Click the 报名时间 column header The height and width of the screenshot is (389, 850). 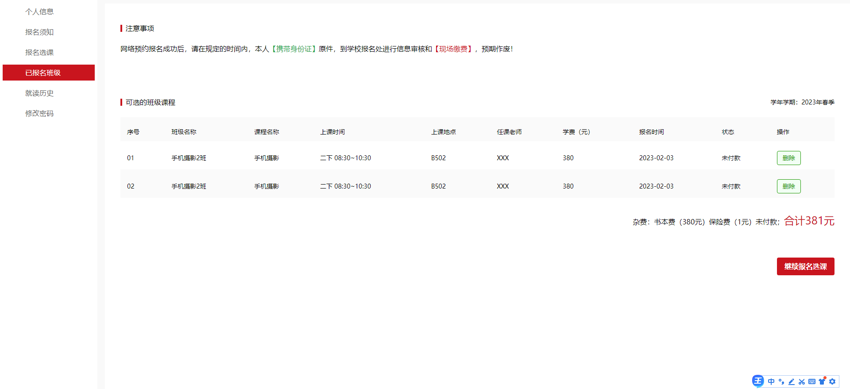coord(651,132)
